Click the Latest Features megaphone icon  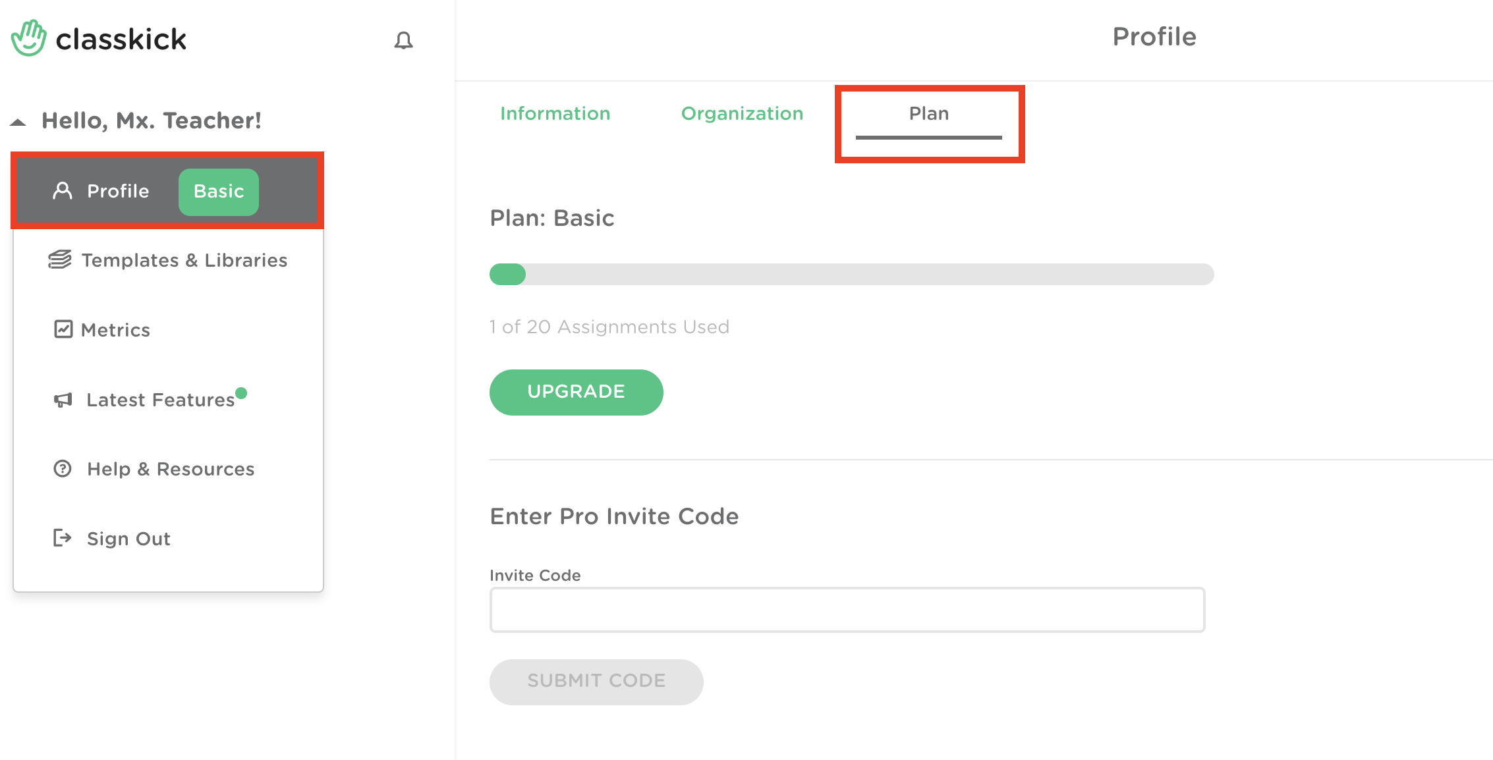(62, 400)
